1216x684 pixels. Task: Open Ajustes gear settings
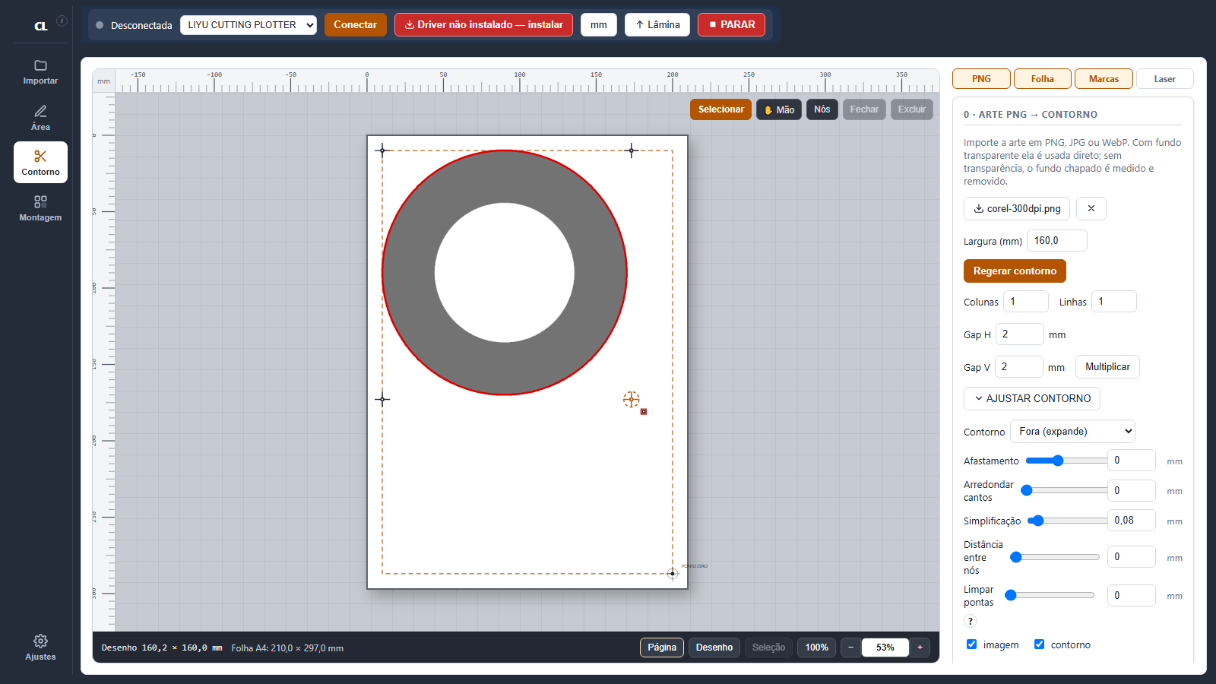tap(40, 648)
